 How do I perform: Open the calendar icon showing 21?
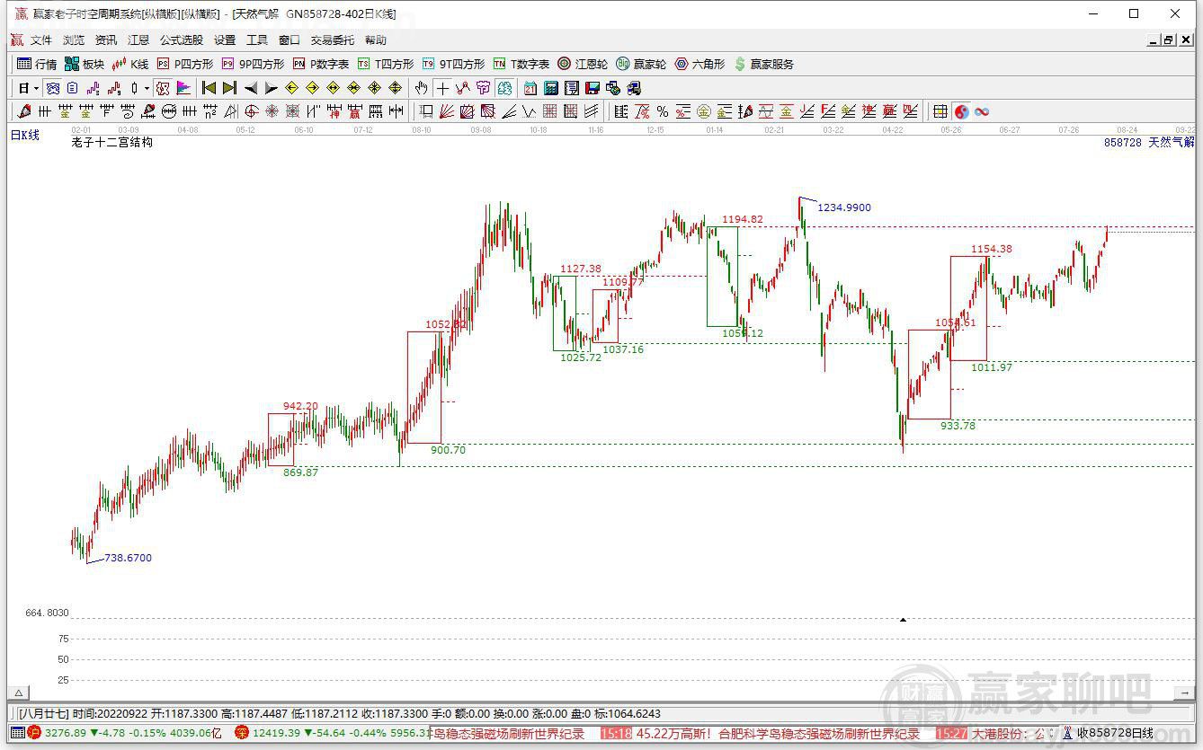(530, 88)
